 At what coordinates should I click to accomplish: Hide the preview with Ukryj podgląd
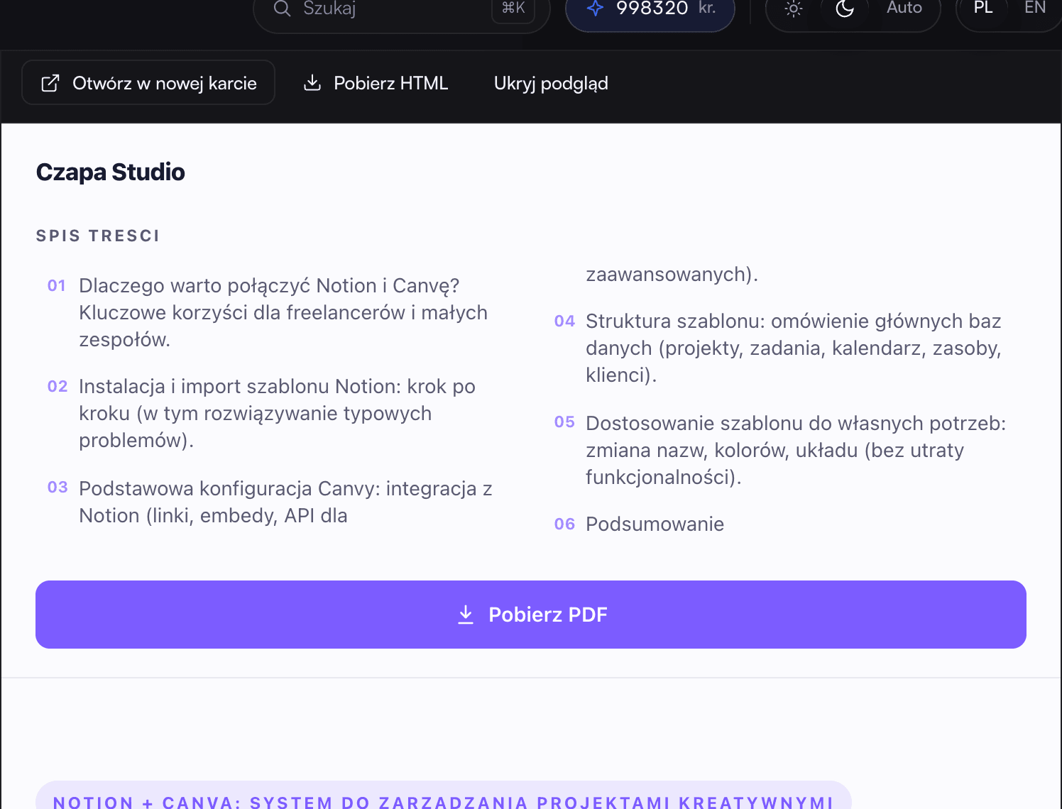551,83
